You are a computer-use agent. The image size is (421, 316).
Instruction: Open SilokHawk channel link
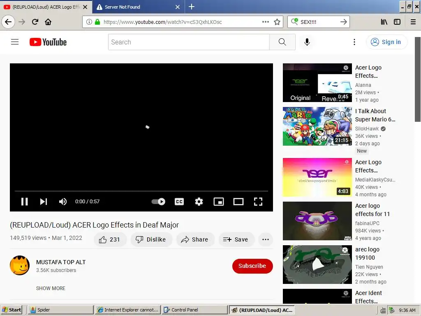pos(367,129)
